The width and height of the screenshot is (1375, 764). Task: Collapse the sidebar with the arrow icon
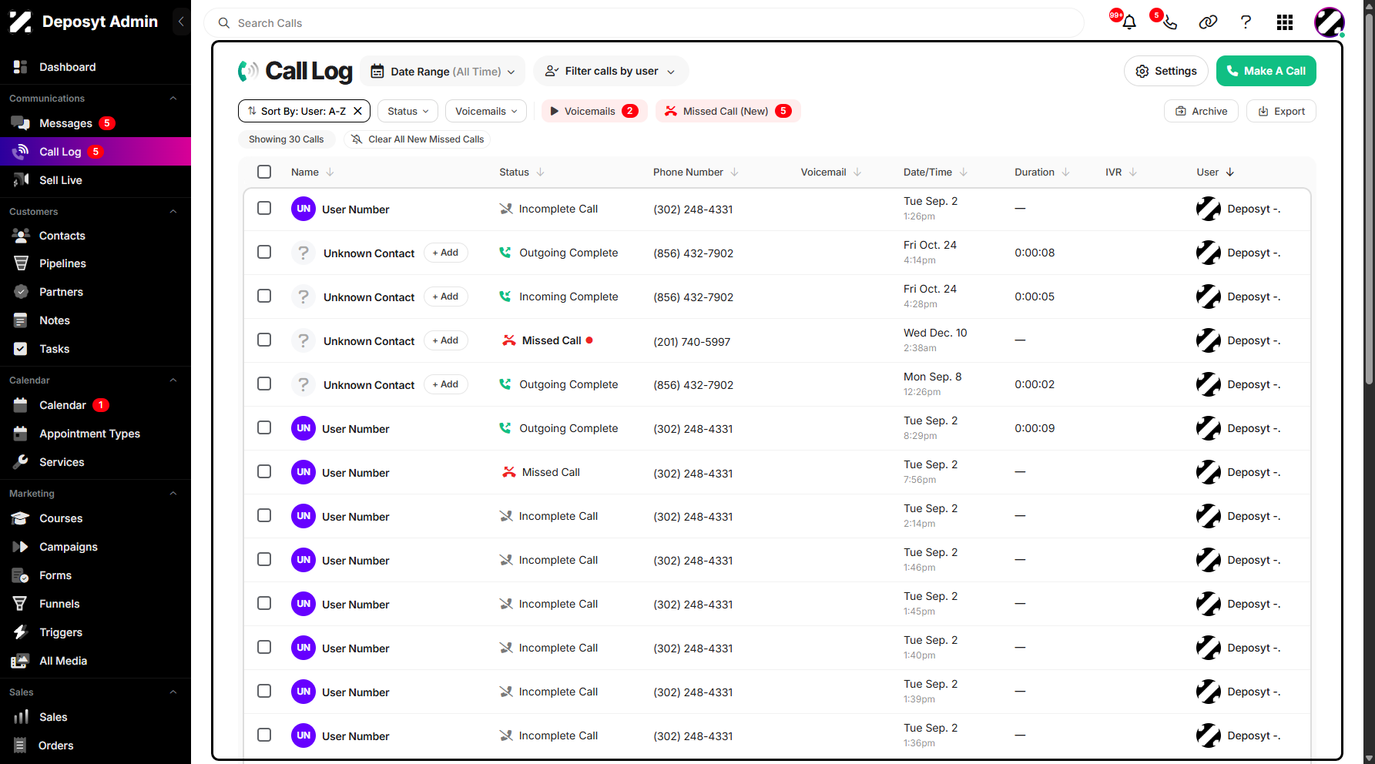click(x=181, y=22)
